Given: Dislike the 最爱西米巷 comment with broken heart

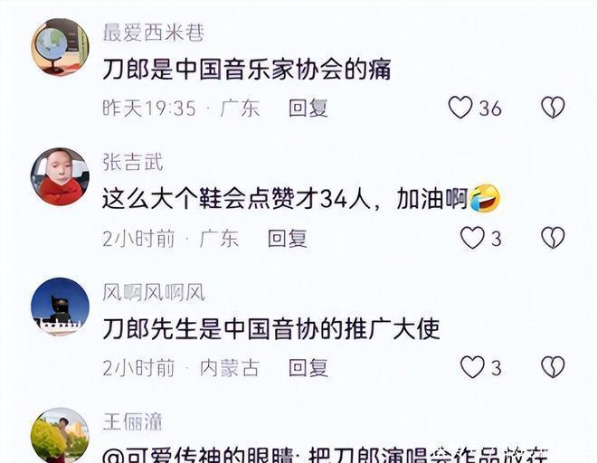Looking at the screenshot, I should tap(553, 107).
